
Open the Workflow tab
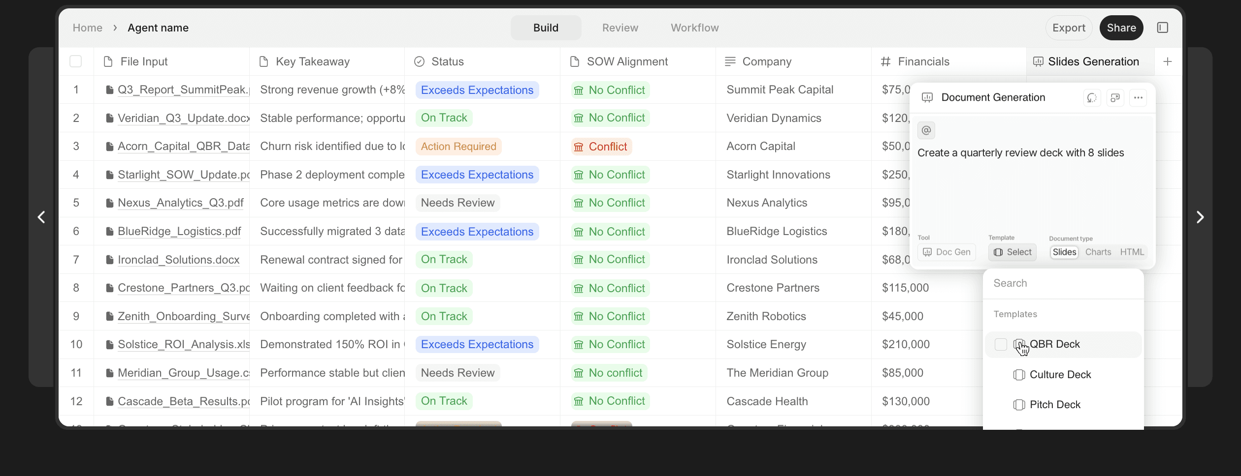point(694,28)
